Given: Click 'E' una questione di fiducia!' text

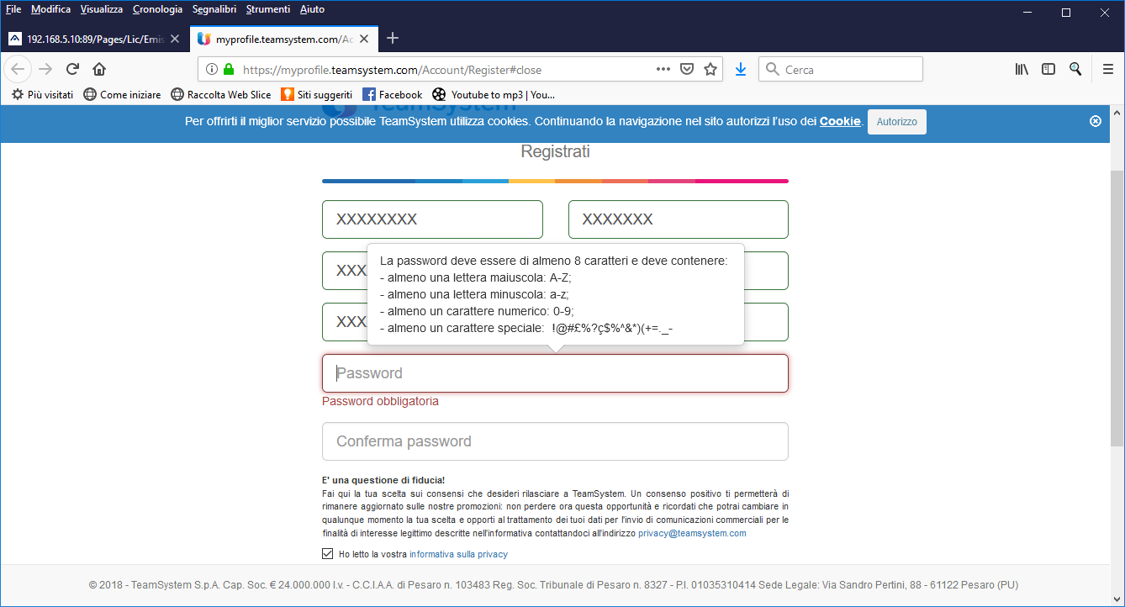Looking at the screenshot, I should tap(383, 480).
